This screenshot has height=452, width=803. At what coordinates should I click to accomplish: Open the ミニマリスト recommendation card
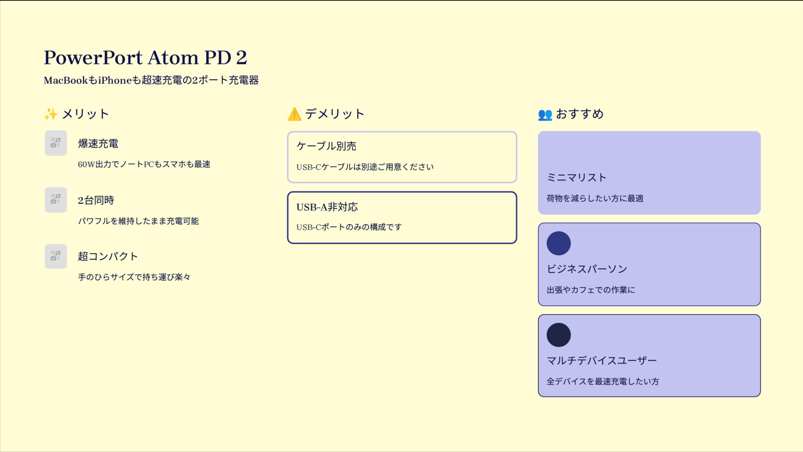coord(649,172)
